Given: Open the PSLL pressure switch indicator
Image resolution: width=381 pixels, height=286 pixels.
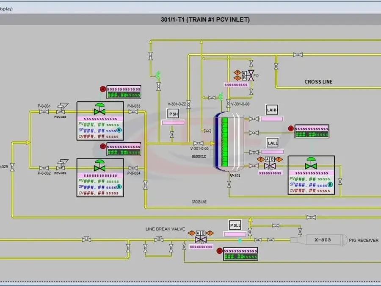Looking at the screenshot, I should coord(235,225).
